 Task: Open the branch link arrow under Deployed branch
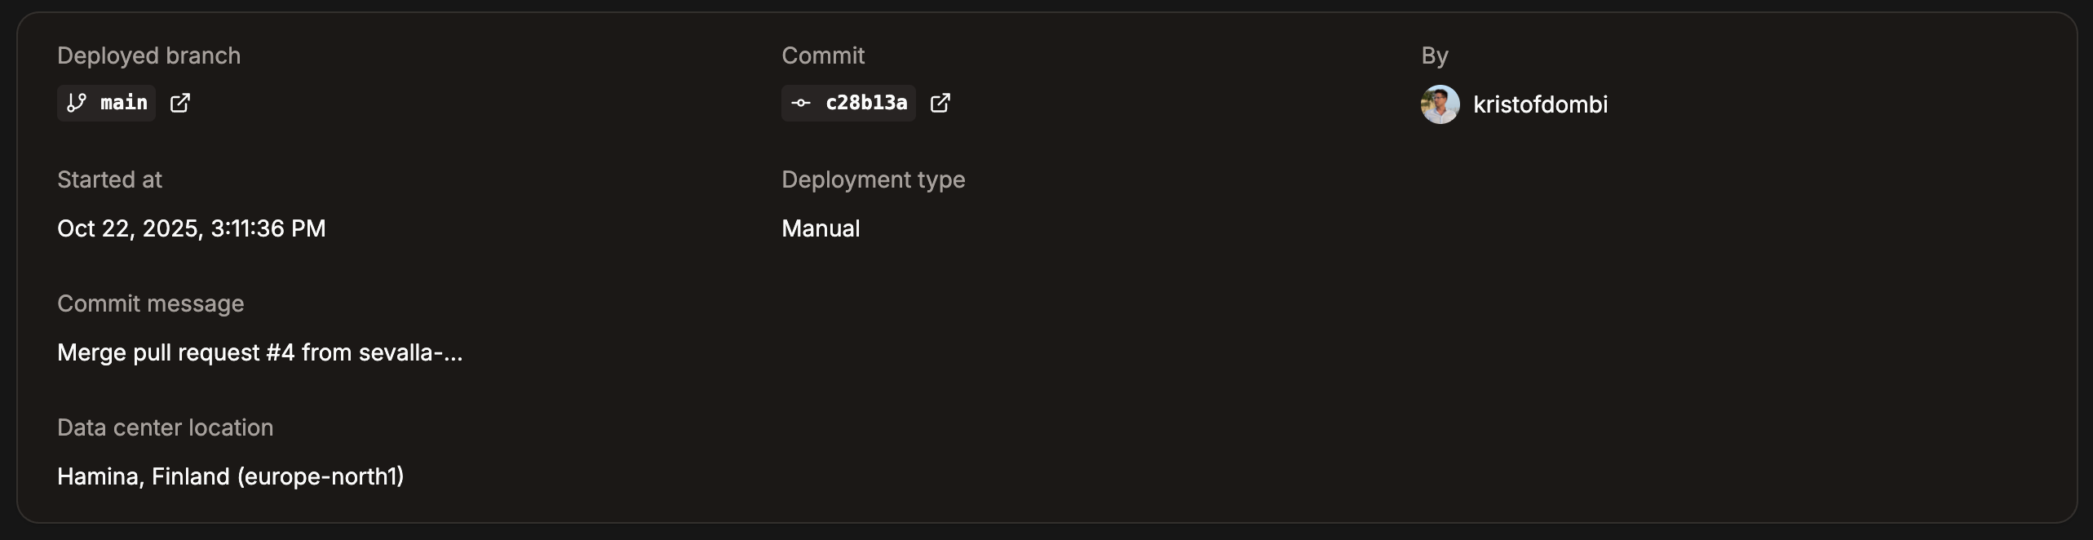[179, 103]
